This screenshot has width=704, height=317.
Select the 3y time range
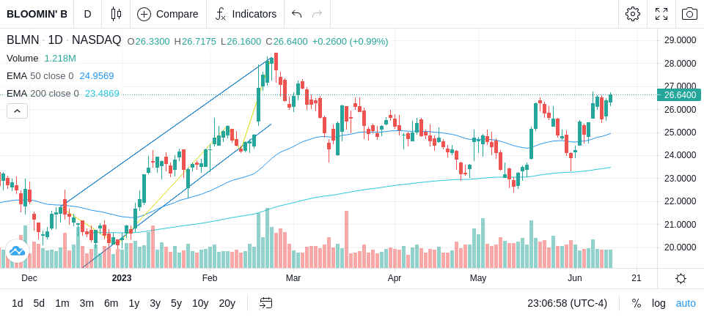coord(155,304)
